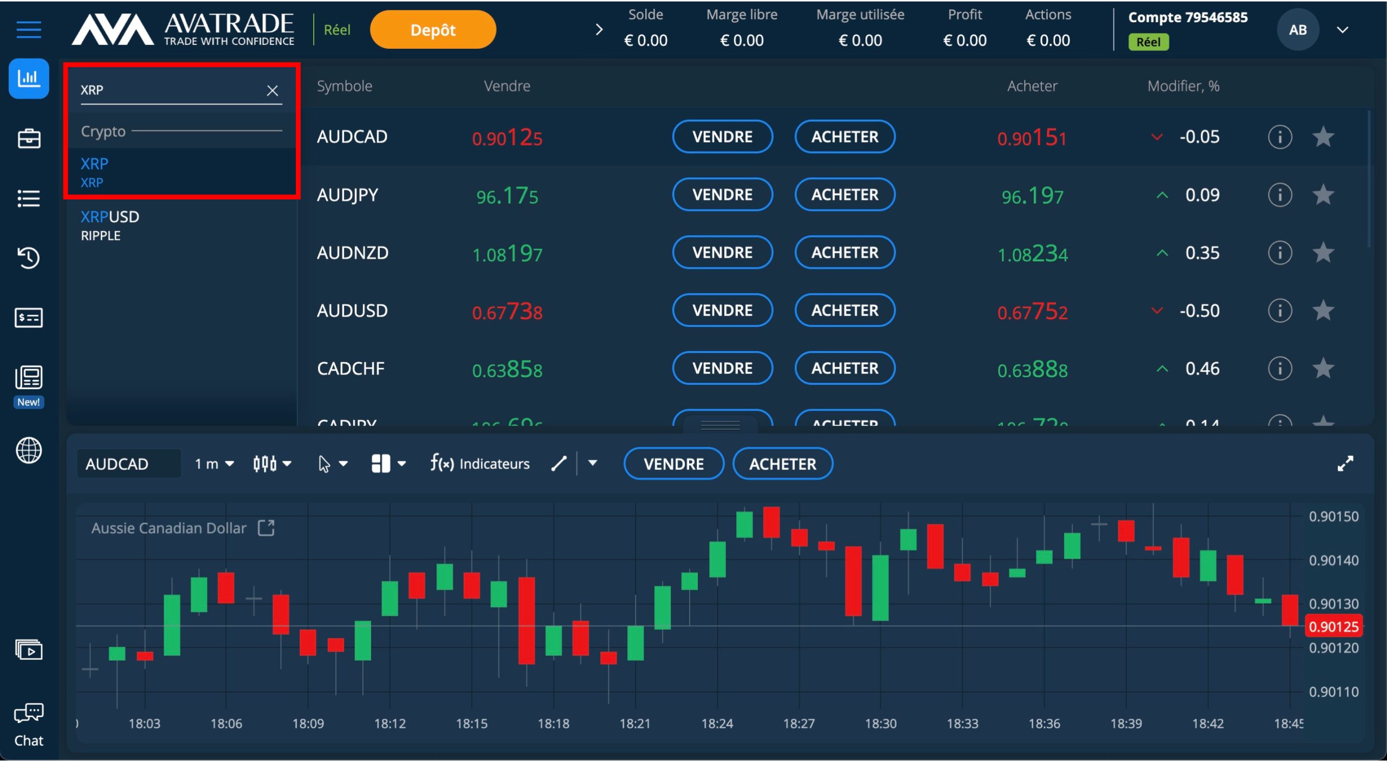The width and height of the screenshot is (1387, 762).
Task: Select the line drawing tool
Action: 559,463
